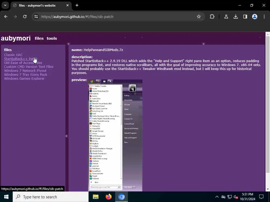Image resolution: width=270 pixels, height=202 pixels.
Task: Click the aubymori site title
Action: pos(16,38)
